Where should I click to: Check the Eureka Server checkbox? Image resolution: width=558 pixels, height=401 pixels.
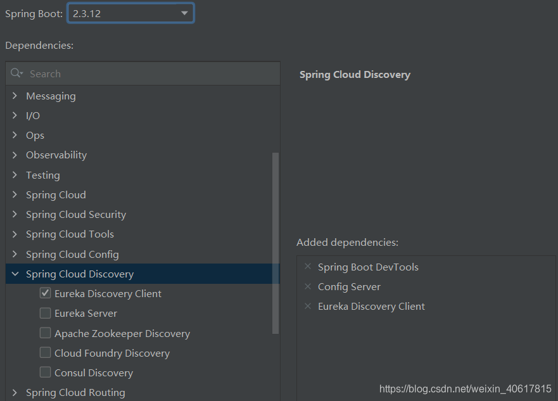[45, 313]
